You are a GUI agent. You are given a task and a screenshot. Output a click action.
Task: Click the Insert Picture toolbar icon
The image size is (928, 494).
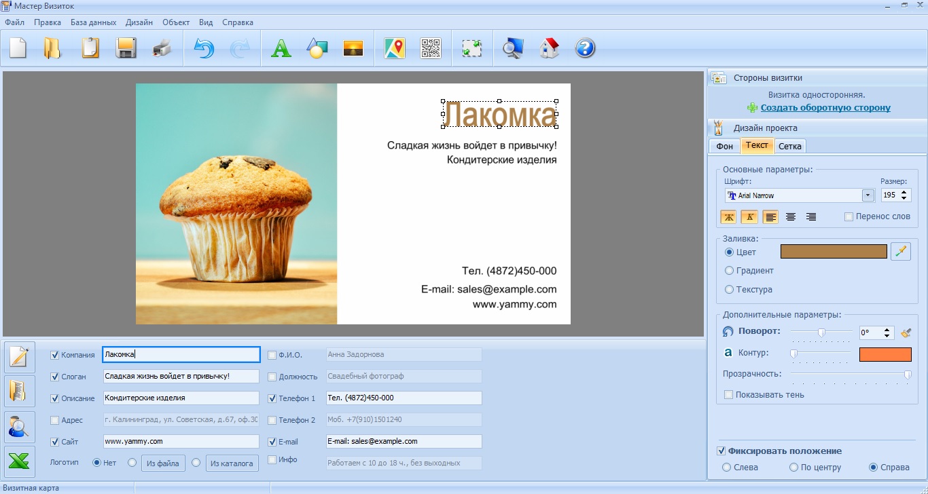pos(353,48)
